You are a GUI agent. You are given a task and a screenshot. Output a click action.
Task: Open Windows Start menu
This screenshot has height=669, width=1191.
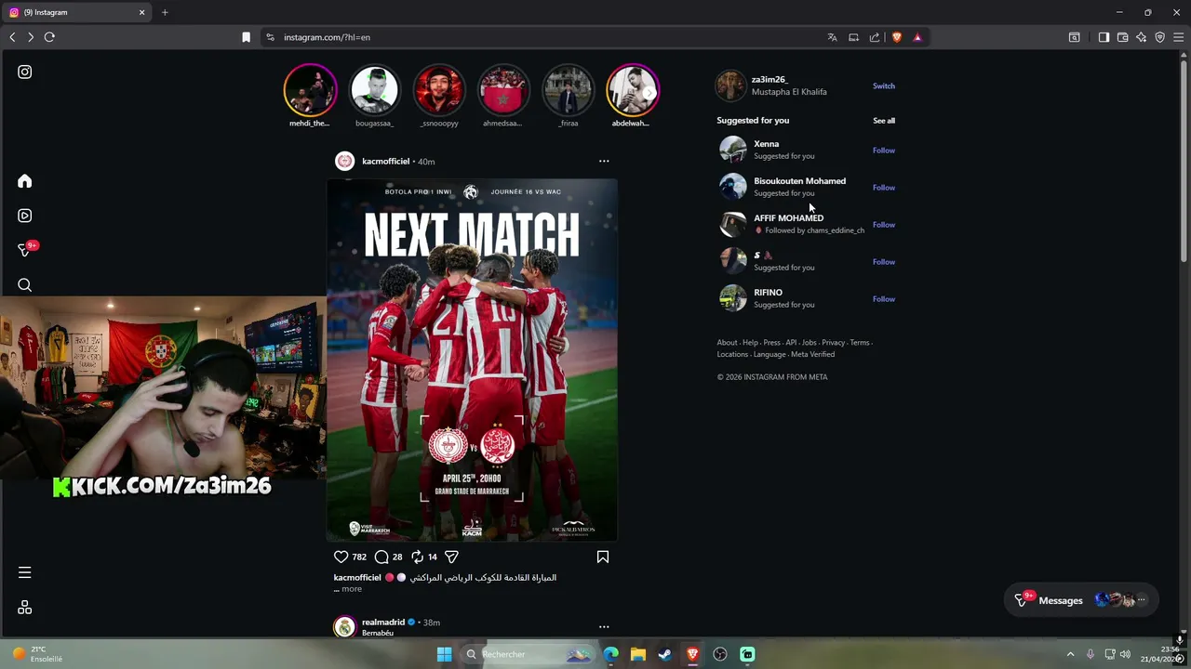(445, 654)
